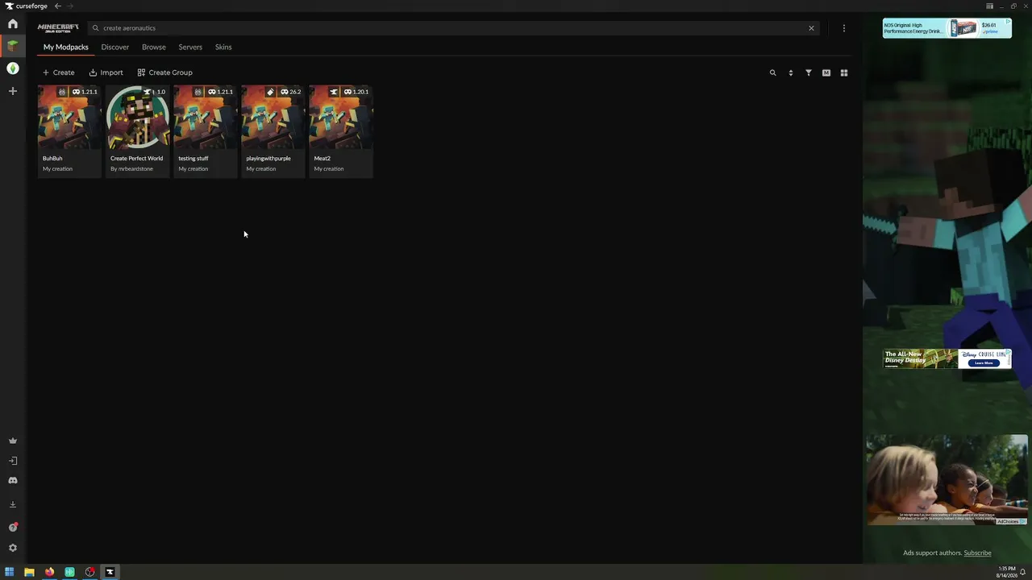This screenshot has height=580, width=1032.
Task: Open the Meat2 modpack thumbnail
Action: point(341,118)
